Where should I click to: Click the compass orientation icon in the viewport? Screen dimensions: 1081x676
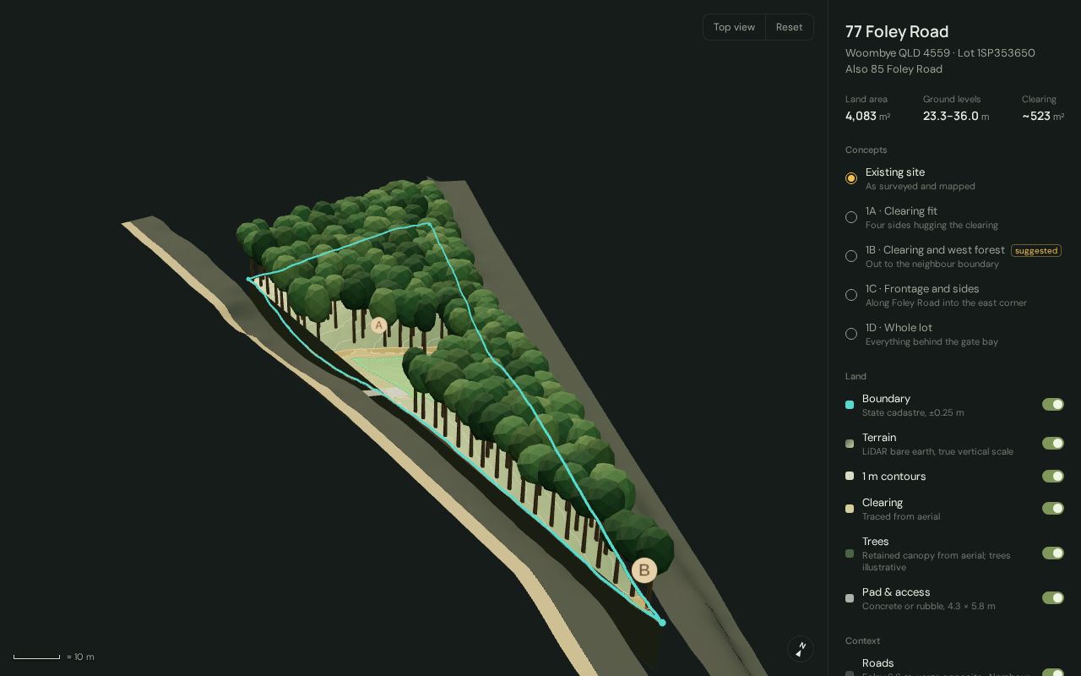point(801,648)
